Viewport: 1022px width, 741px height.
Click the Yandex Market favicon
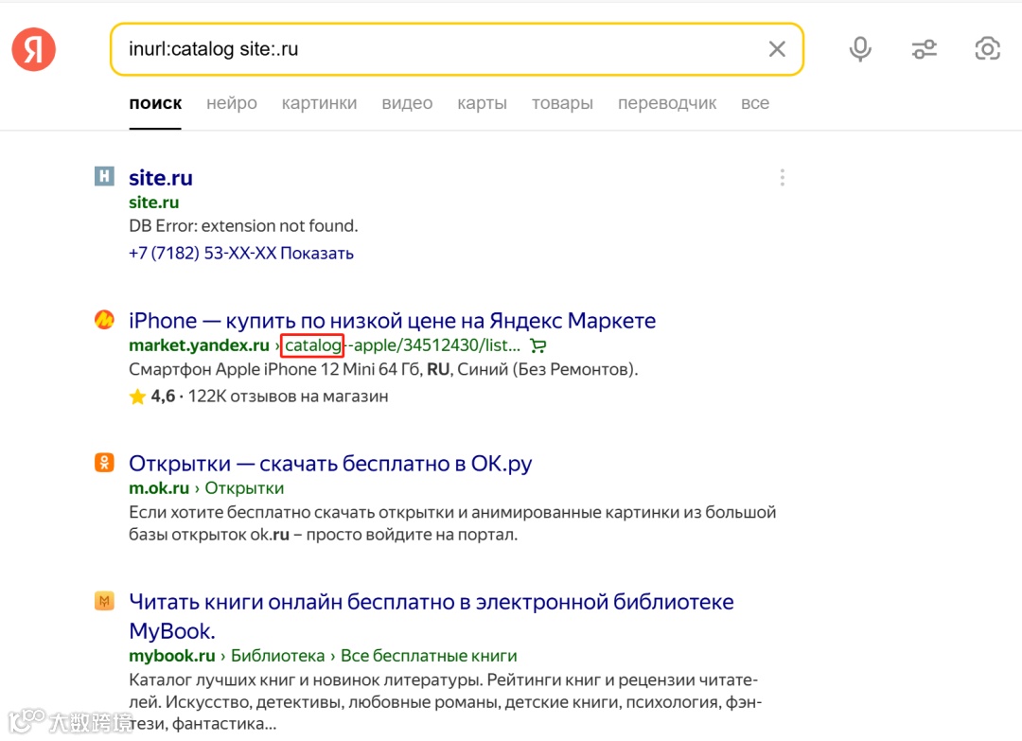pos(104,319)
